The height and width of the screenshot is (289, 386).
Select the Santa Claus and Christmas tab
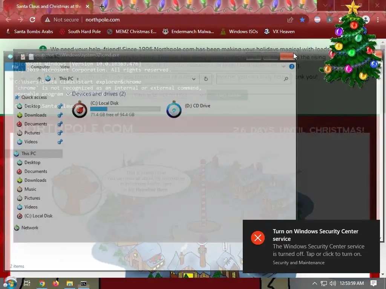tap(46, 6)
